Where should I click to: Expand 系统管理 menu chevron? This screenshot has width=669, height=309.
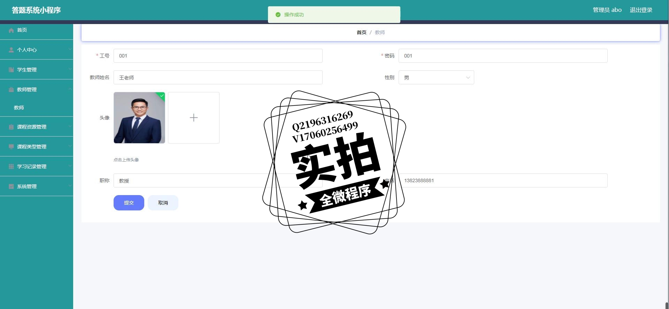pos(70,186)
